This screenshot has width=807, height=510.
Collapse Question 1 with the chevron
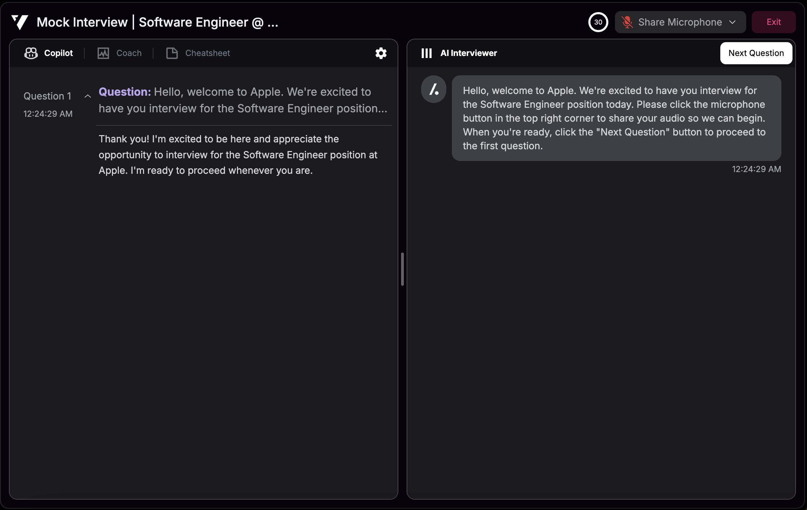88,96
